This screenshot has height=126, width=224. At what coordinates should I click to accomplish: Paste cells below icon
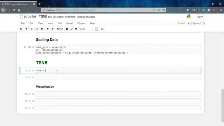coord(42,29)
